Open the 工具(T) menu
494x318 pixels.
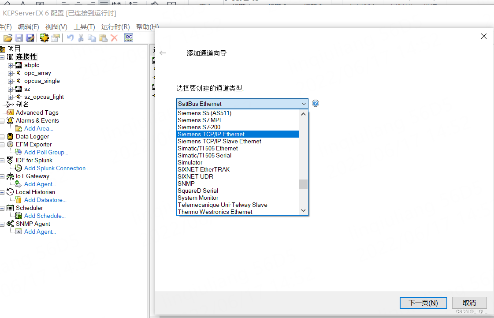coord(84,27)
